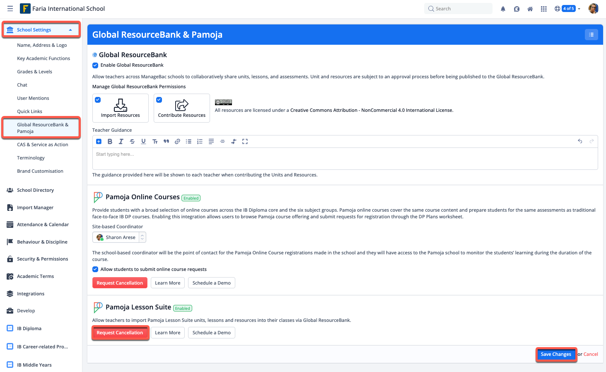Undo the last edit in editor
Screen dimensions: 606x372
coord(580,141)
